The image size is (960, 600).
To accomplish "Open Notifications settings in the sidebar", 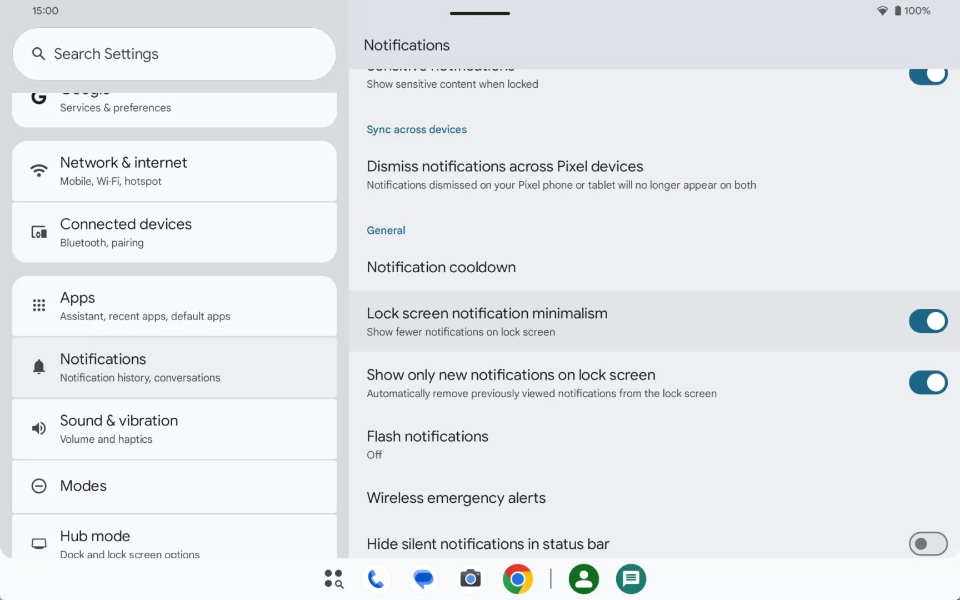I will (174, 367).
